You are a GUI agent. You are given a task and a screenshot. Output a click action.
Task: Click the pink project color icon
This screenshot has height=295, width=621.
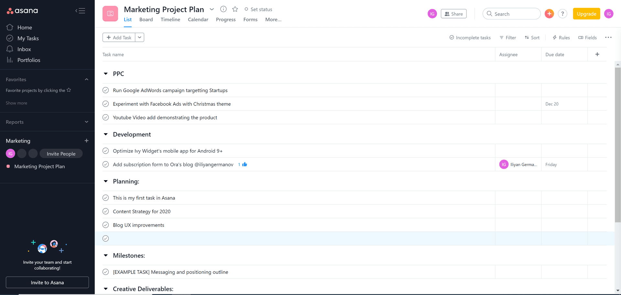tap(110, 14)
